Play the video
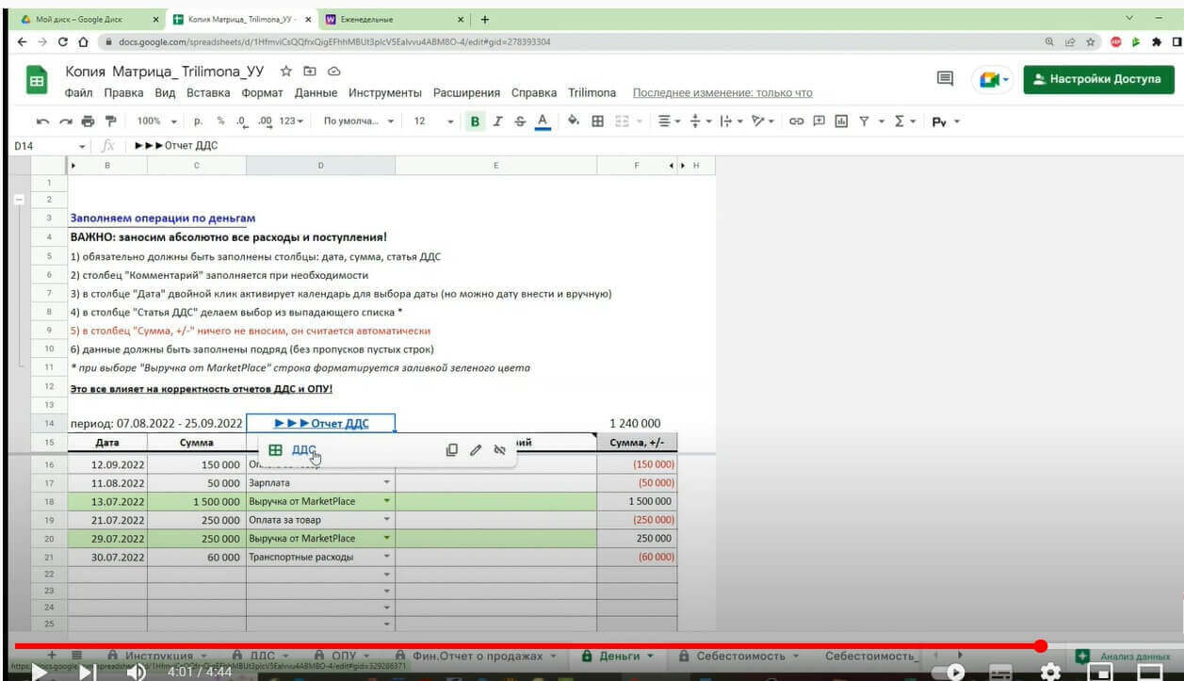Screen dimensions: 1184x681 39,672
